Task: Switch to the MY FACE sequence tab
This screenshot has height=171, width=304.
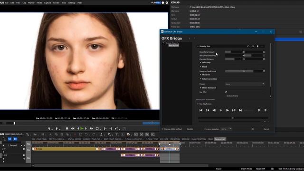Action: click(164, 139)
